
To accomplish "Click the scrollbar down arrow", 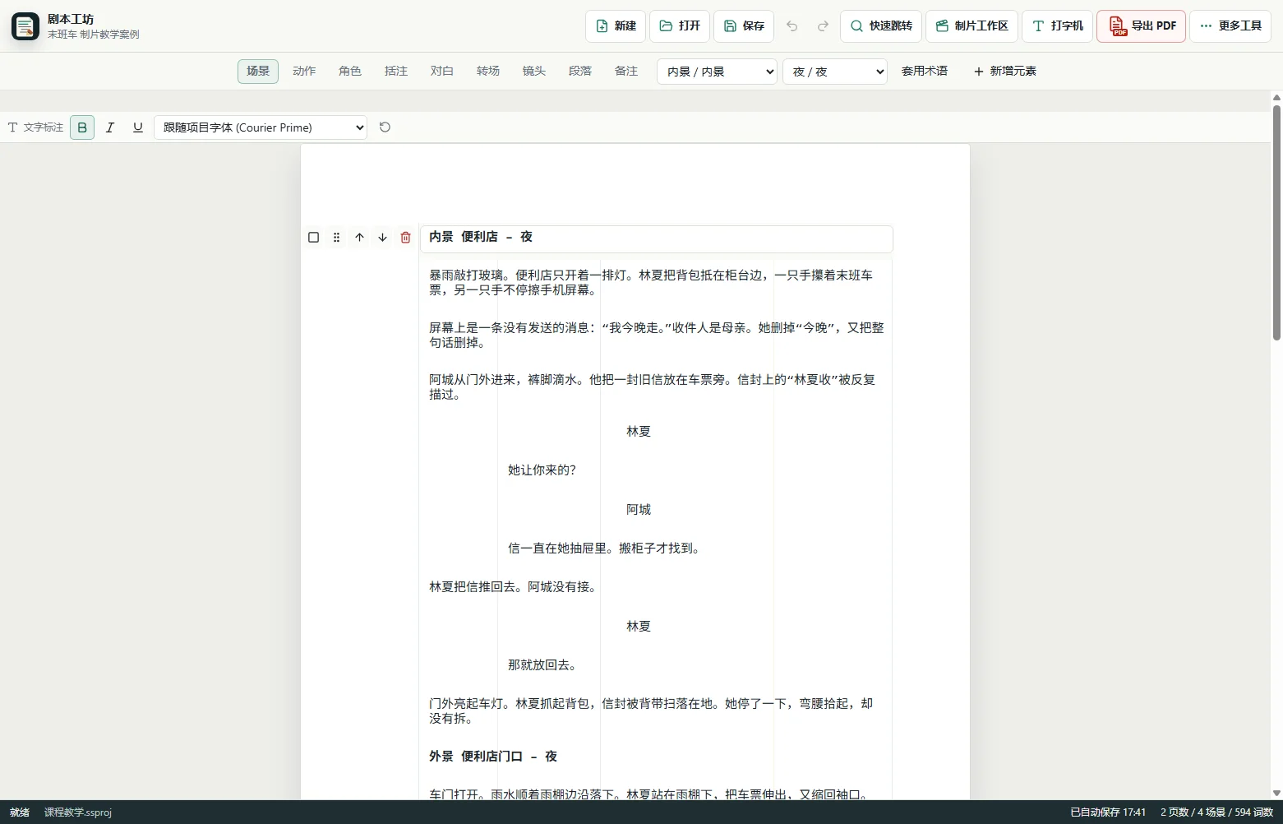I will pyautogui.click(x=1276, y=794).
